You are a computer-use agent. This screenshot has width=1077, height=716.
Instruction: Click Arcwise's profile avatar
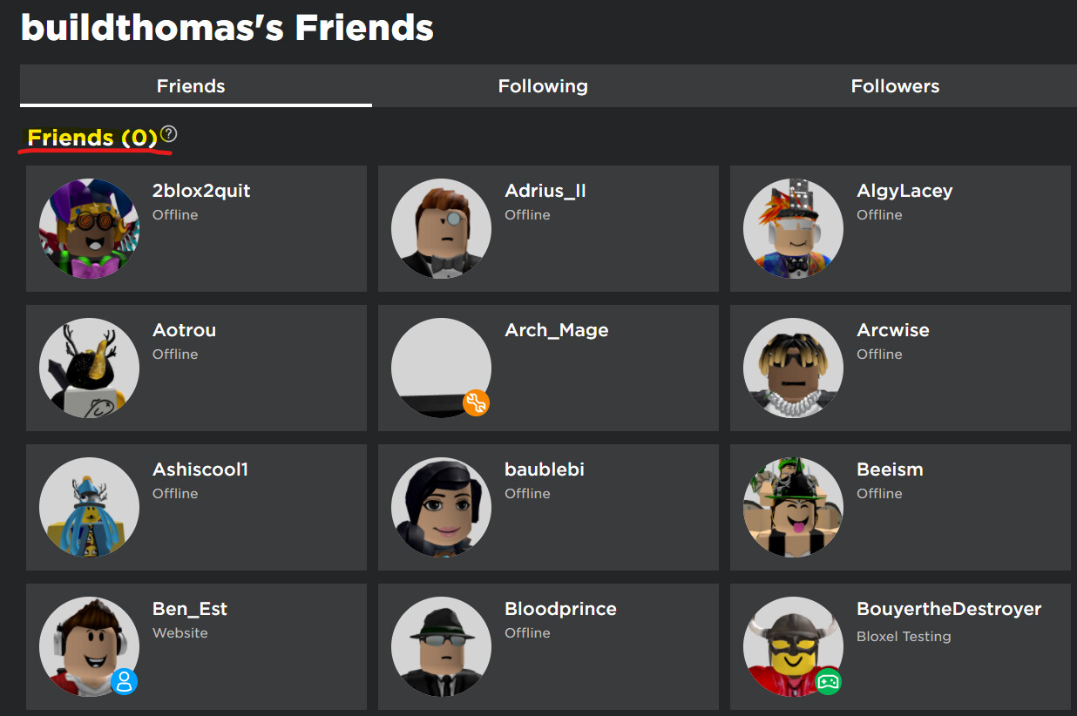793,368
